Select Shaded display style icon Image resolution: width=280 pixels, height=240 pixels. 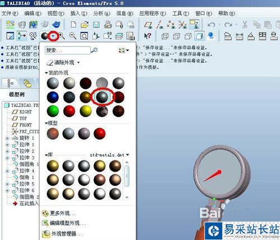199,36
